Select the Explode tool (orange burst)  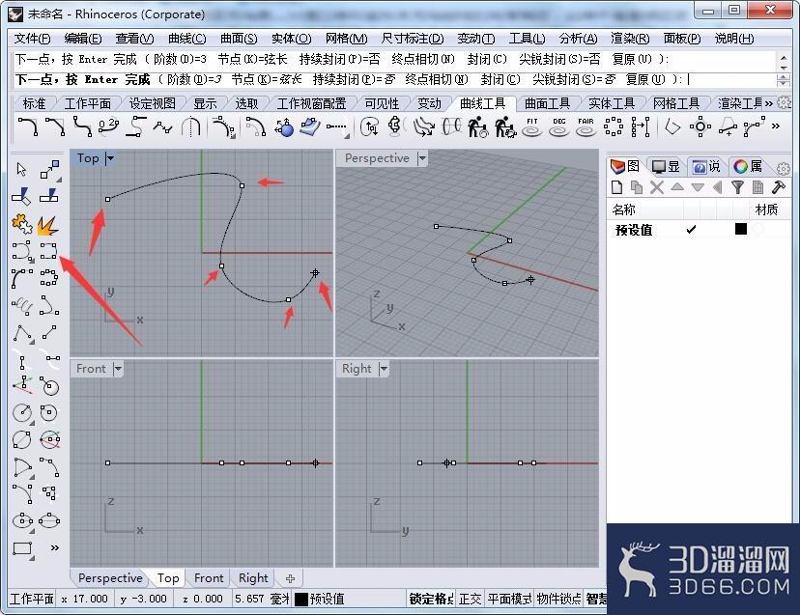tap(48, 224)
